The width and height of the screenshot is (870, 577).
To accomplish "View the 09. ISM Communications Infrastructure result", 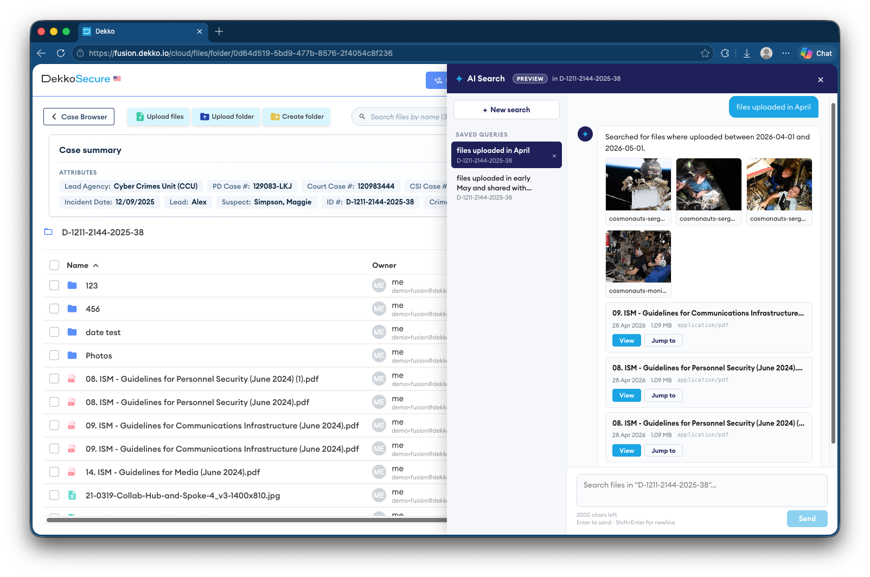I will pos(626,341).
